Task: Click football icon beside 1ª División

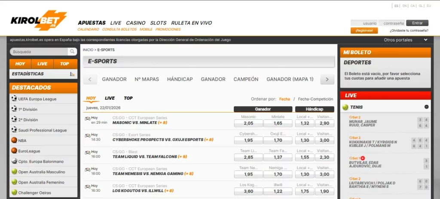Action: click(x=14, y=109)
